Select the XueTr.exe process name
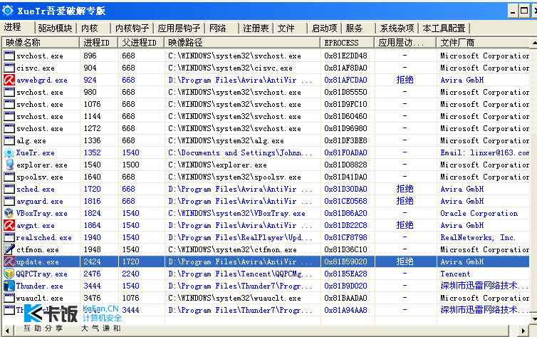The width and height of the screenshot is (537, 337). 36,152
